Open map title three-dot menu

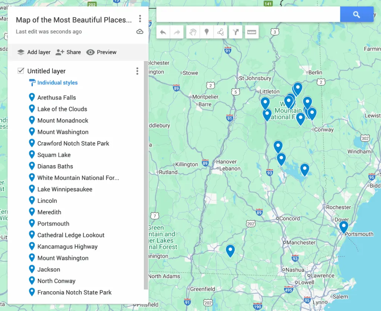[140, 19]
